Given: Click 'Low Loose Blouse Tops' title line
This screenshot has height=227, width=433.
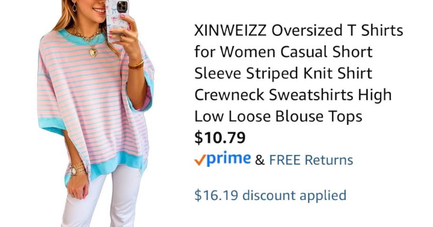Looking at the screenshot, I should (278, 116).
